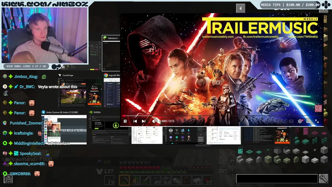Select the cobblestone stairs item
The width and height of the screenshot is (332, 187).
(x=240, y=159)
